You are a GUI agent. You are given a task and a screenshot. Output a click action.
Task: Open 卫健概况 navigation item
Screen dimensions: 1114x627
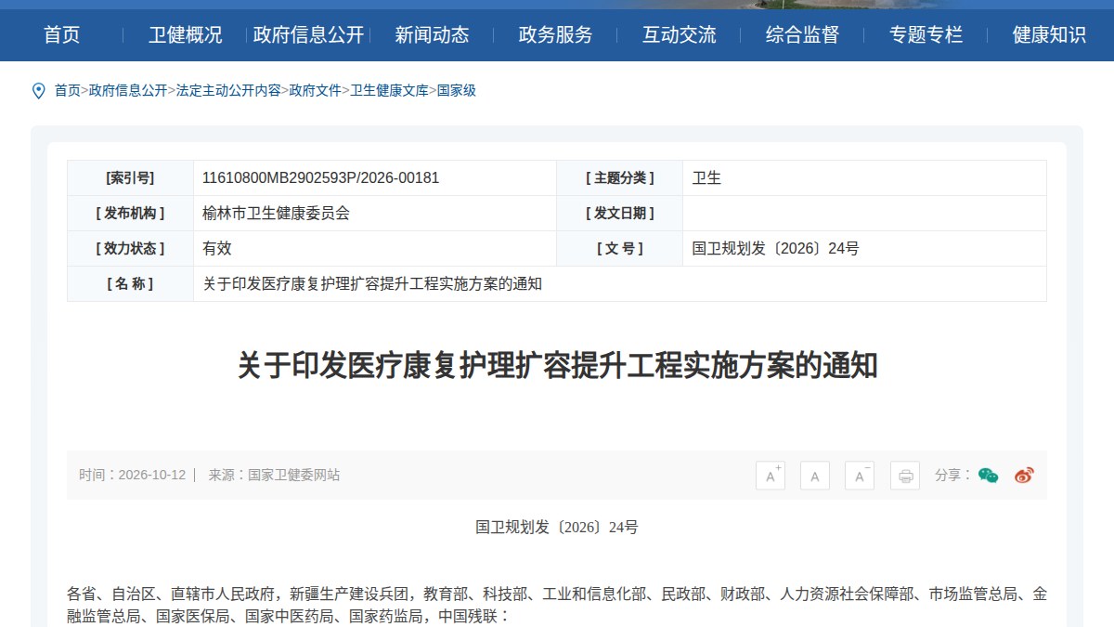click(186, 35)
